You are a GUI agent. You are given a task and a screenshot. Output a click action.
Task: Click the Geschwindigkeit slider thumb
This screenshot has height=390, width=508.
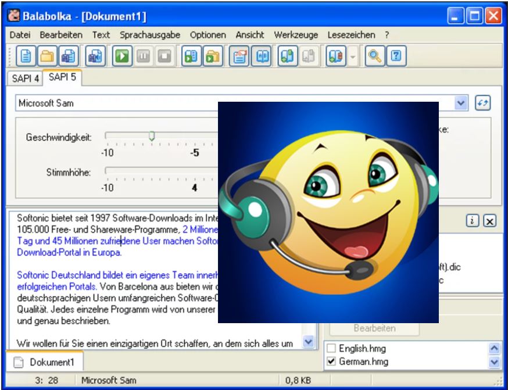[152, 136]
